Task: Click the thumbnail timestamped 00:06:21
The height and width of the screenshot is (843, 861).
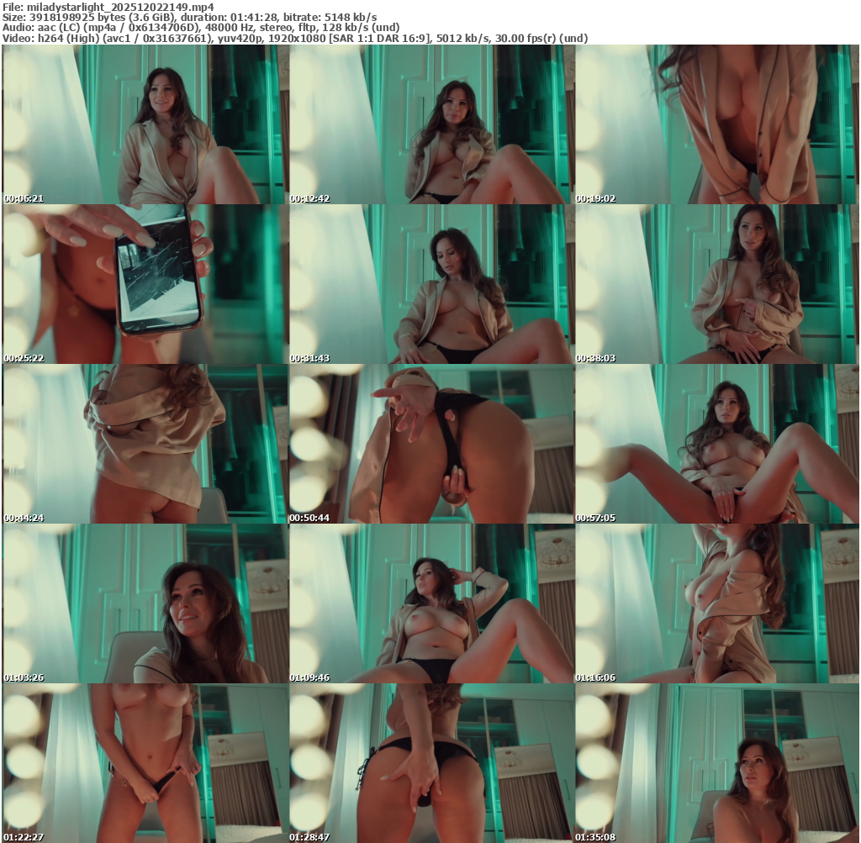Action: coord(145,124)
